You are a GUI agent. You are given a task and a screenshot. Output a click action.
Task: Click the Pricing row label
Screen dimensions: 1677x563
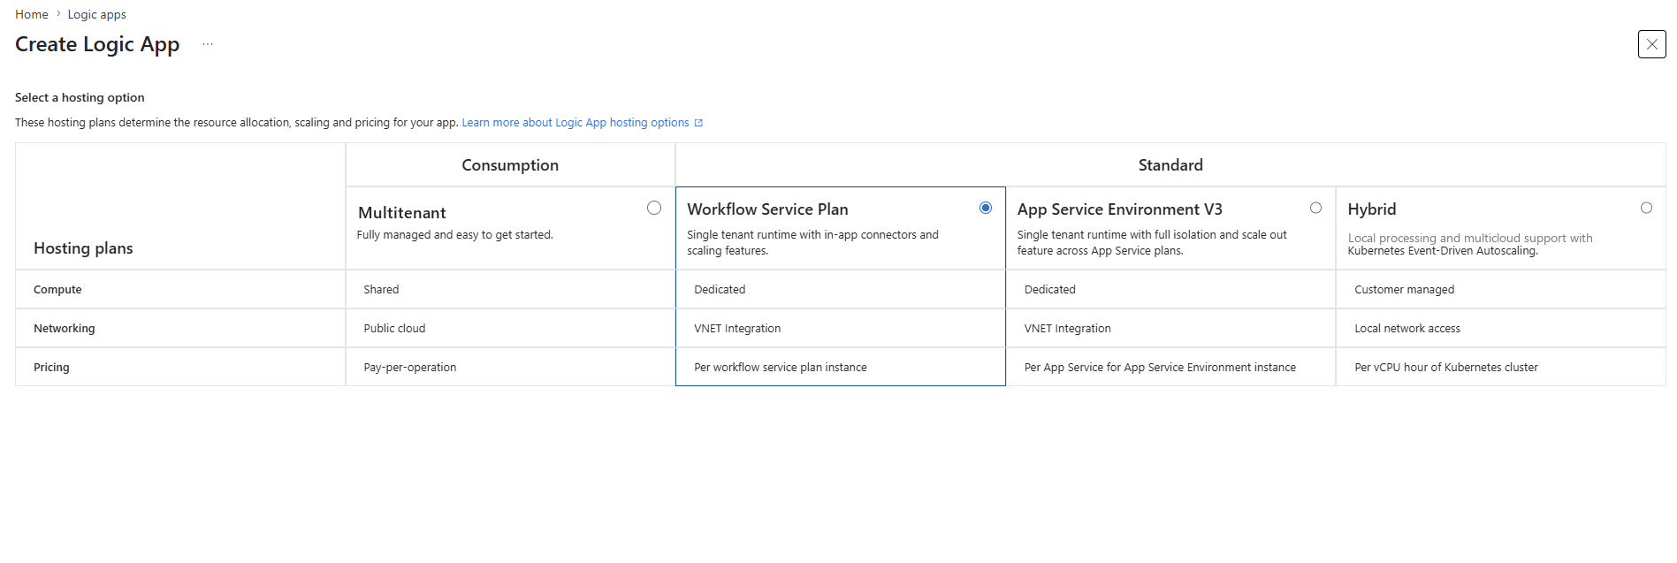click(51, 368)
